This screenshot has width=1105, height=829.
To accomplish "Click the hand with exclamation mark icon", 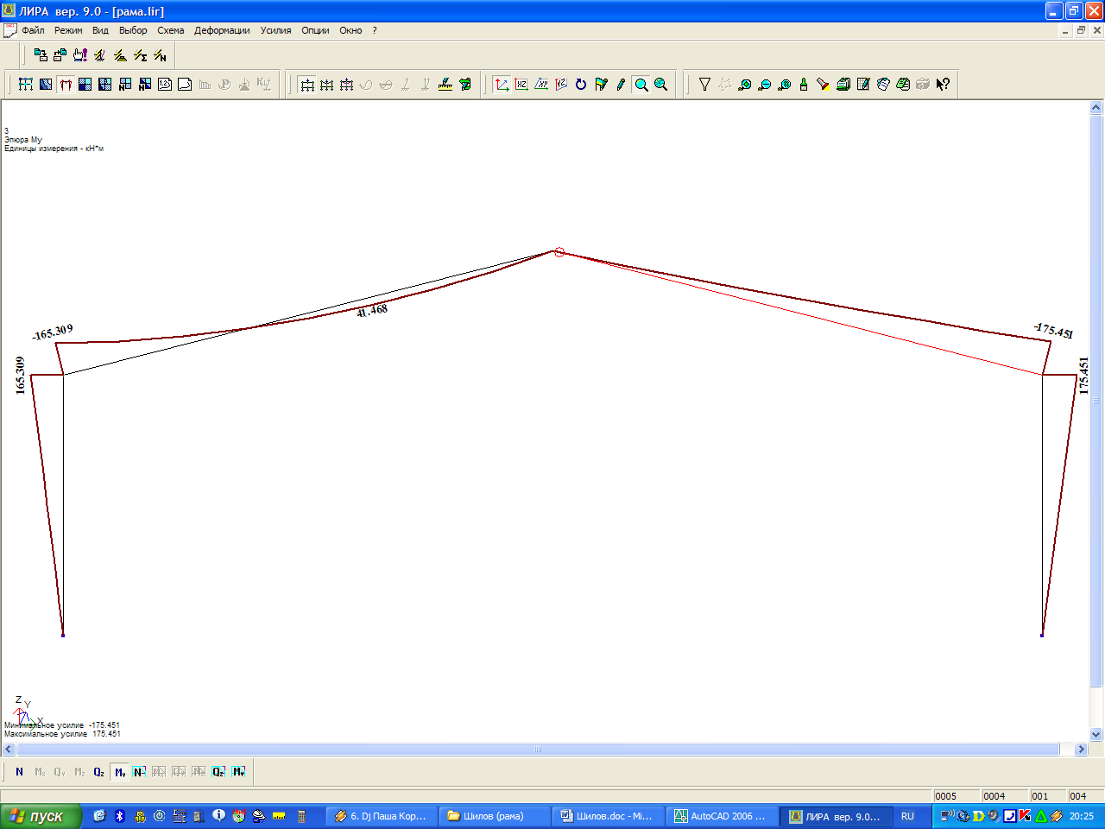I will tap(80, 55).
